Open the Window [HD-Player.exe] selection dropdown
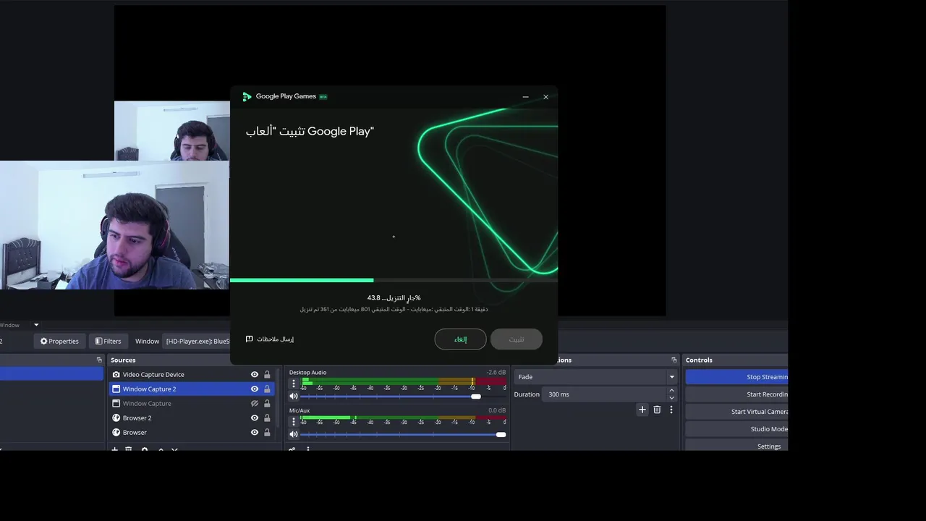The width and height of the screenshot is (926, 521). (197, 341)
